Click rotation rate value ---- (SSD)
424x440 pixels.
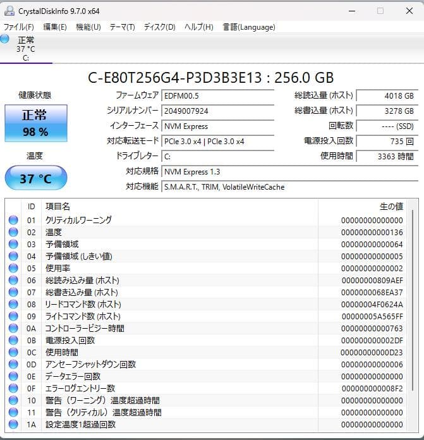click(x=387, y=126)
